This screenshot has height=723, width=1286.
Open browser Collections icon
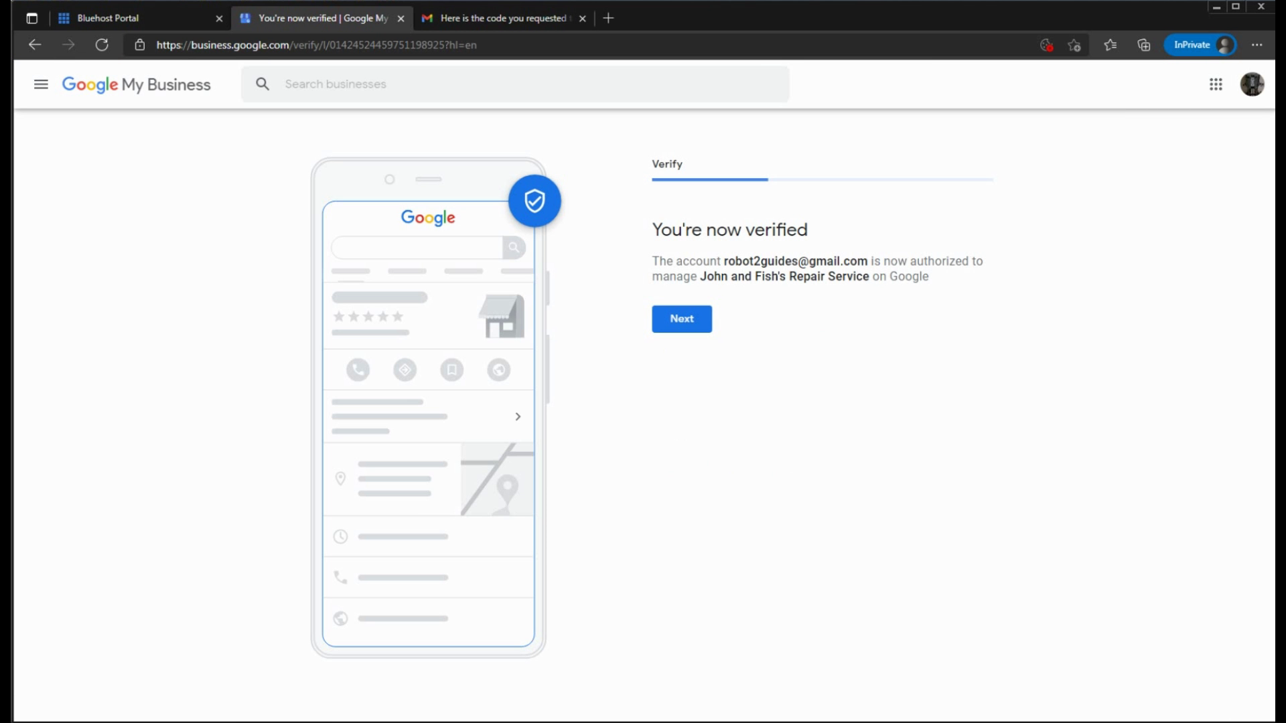[x=1143, y=45]
